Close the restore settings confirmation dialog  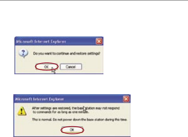[x=99, y=41]
